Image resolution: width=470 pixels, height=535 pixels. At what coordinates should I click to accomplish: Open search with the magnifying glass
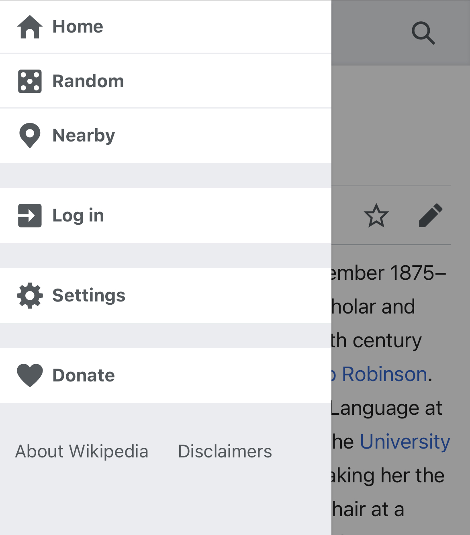(423, 33)
